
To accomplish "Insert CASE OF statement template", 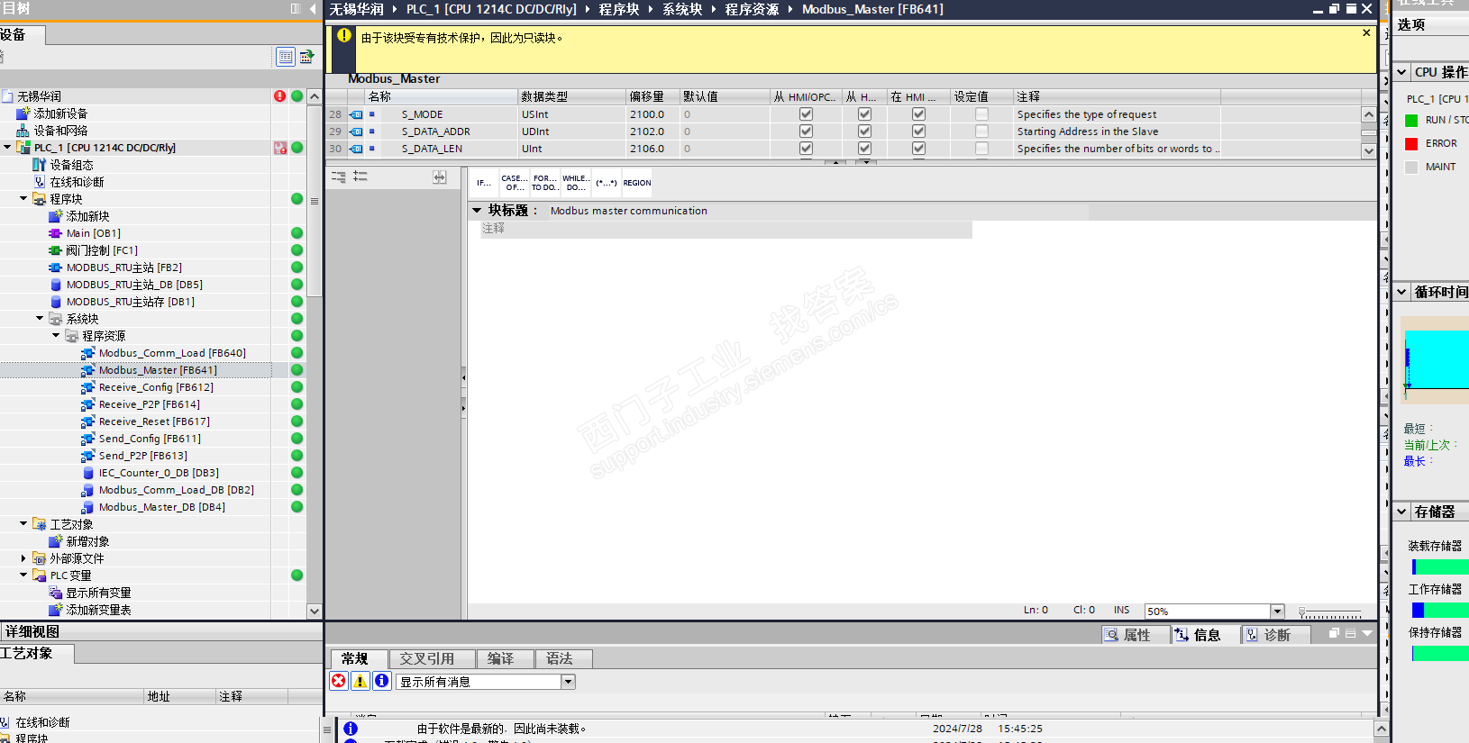I will click(515, 183).
